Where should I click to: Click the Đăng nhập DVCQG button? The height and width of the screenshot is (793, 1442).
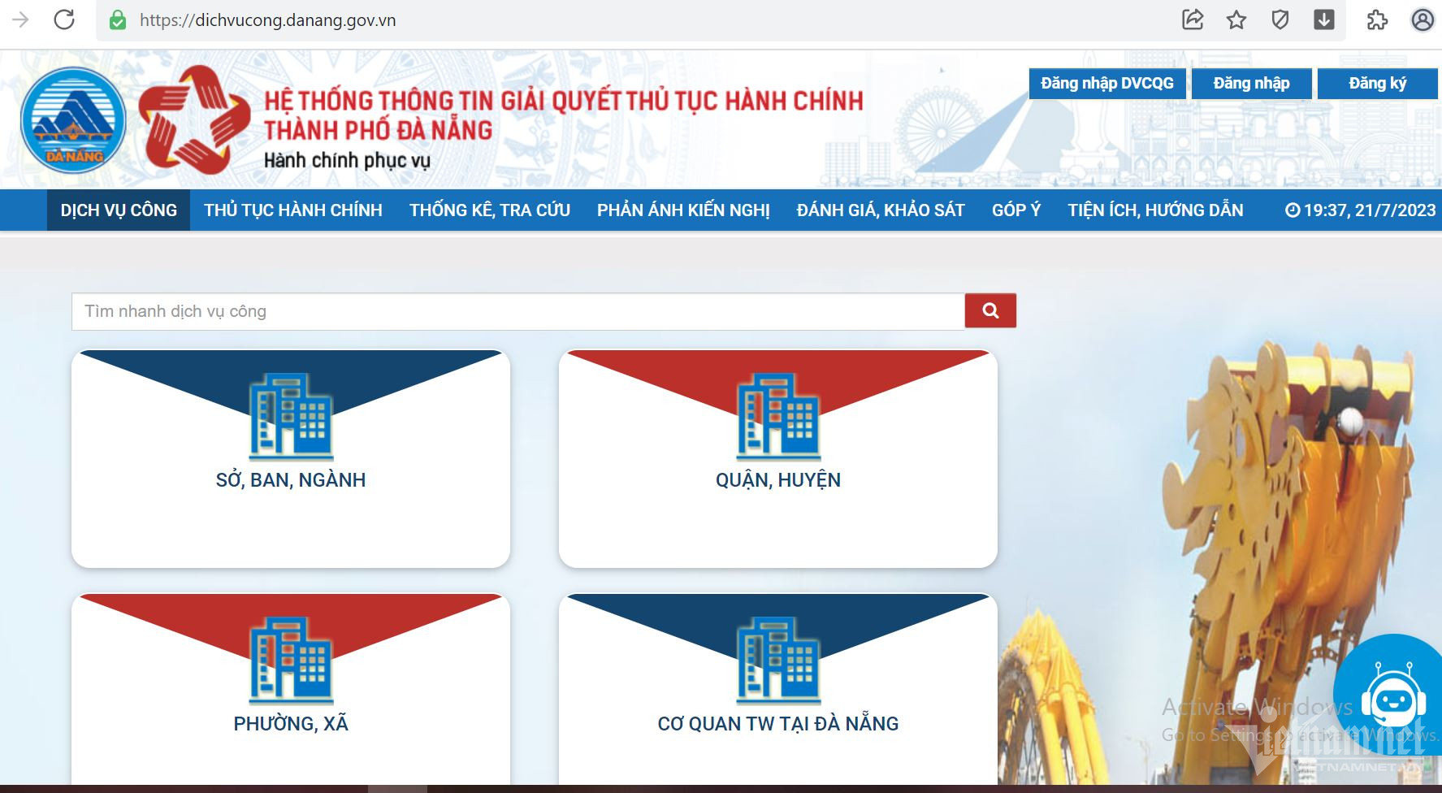1107,84
